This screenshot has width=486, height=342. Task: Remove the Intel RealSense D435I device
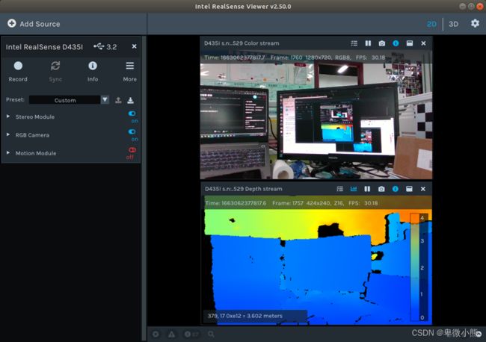[x=134, y=46]
